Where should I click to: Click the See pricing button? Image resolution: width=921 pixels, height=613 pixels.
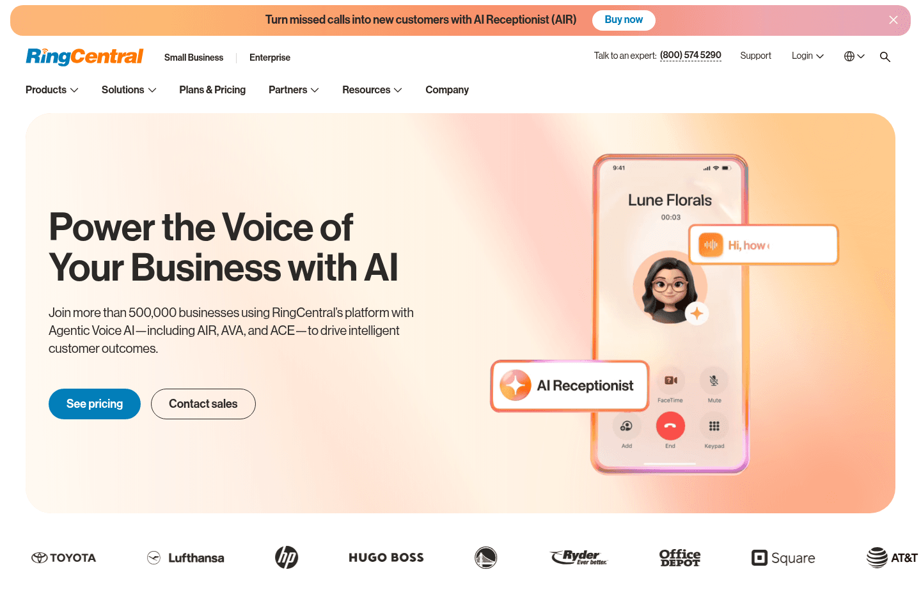pos(95,404)
